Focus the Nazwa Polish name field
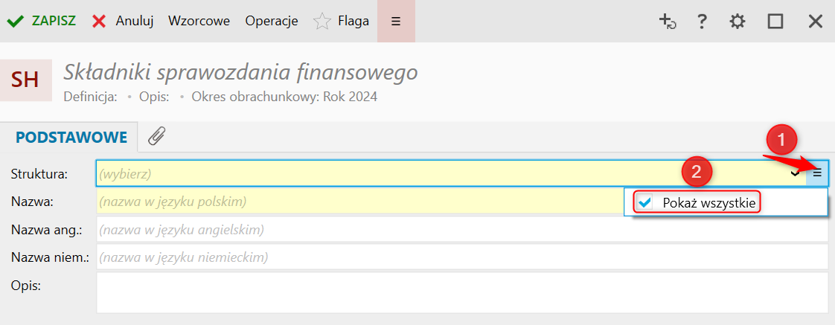This screenshot has width=835, height=325. point(357,202)
